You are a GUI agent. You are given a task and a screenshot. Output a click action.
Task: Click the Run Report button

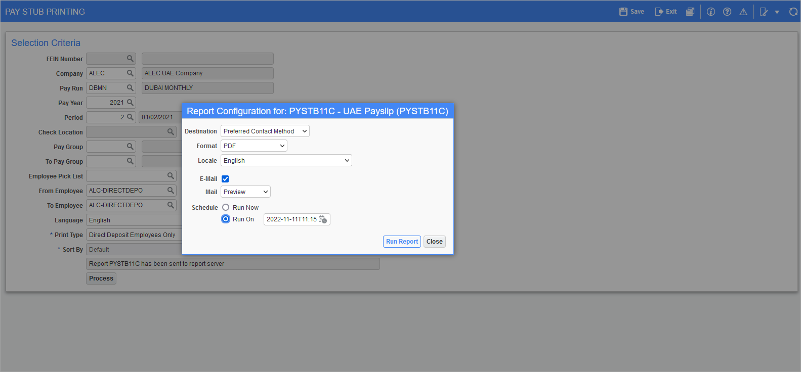point(402,242)
